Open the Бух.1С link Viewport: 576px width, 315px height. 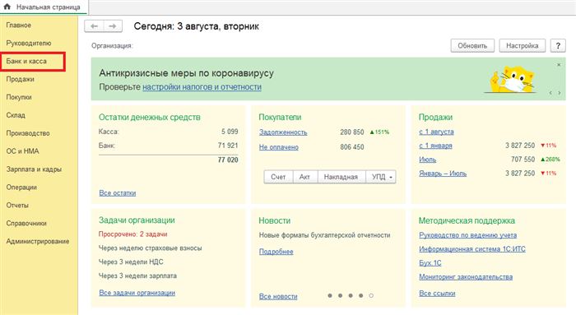[430, 263]
